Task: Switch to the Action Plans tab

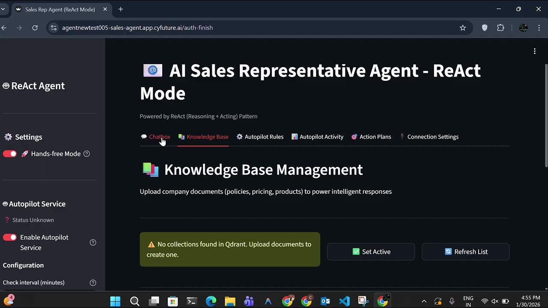Action: coord(371,137)
